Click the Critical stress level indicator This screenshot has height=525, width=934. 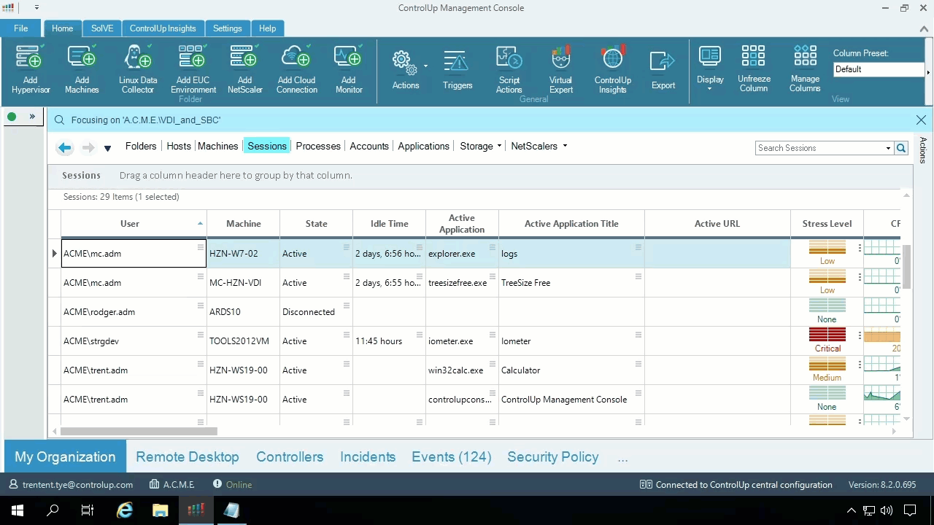[827, 341]
